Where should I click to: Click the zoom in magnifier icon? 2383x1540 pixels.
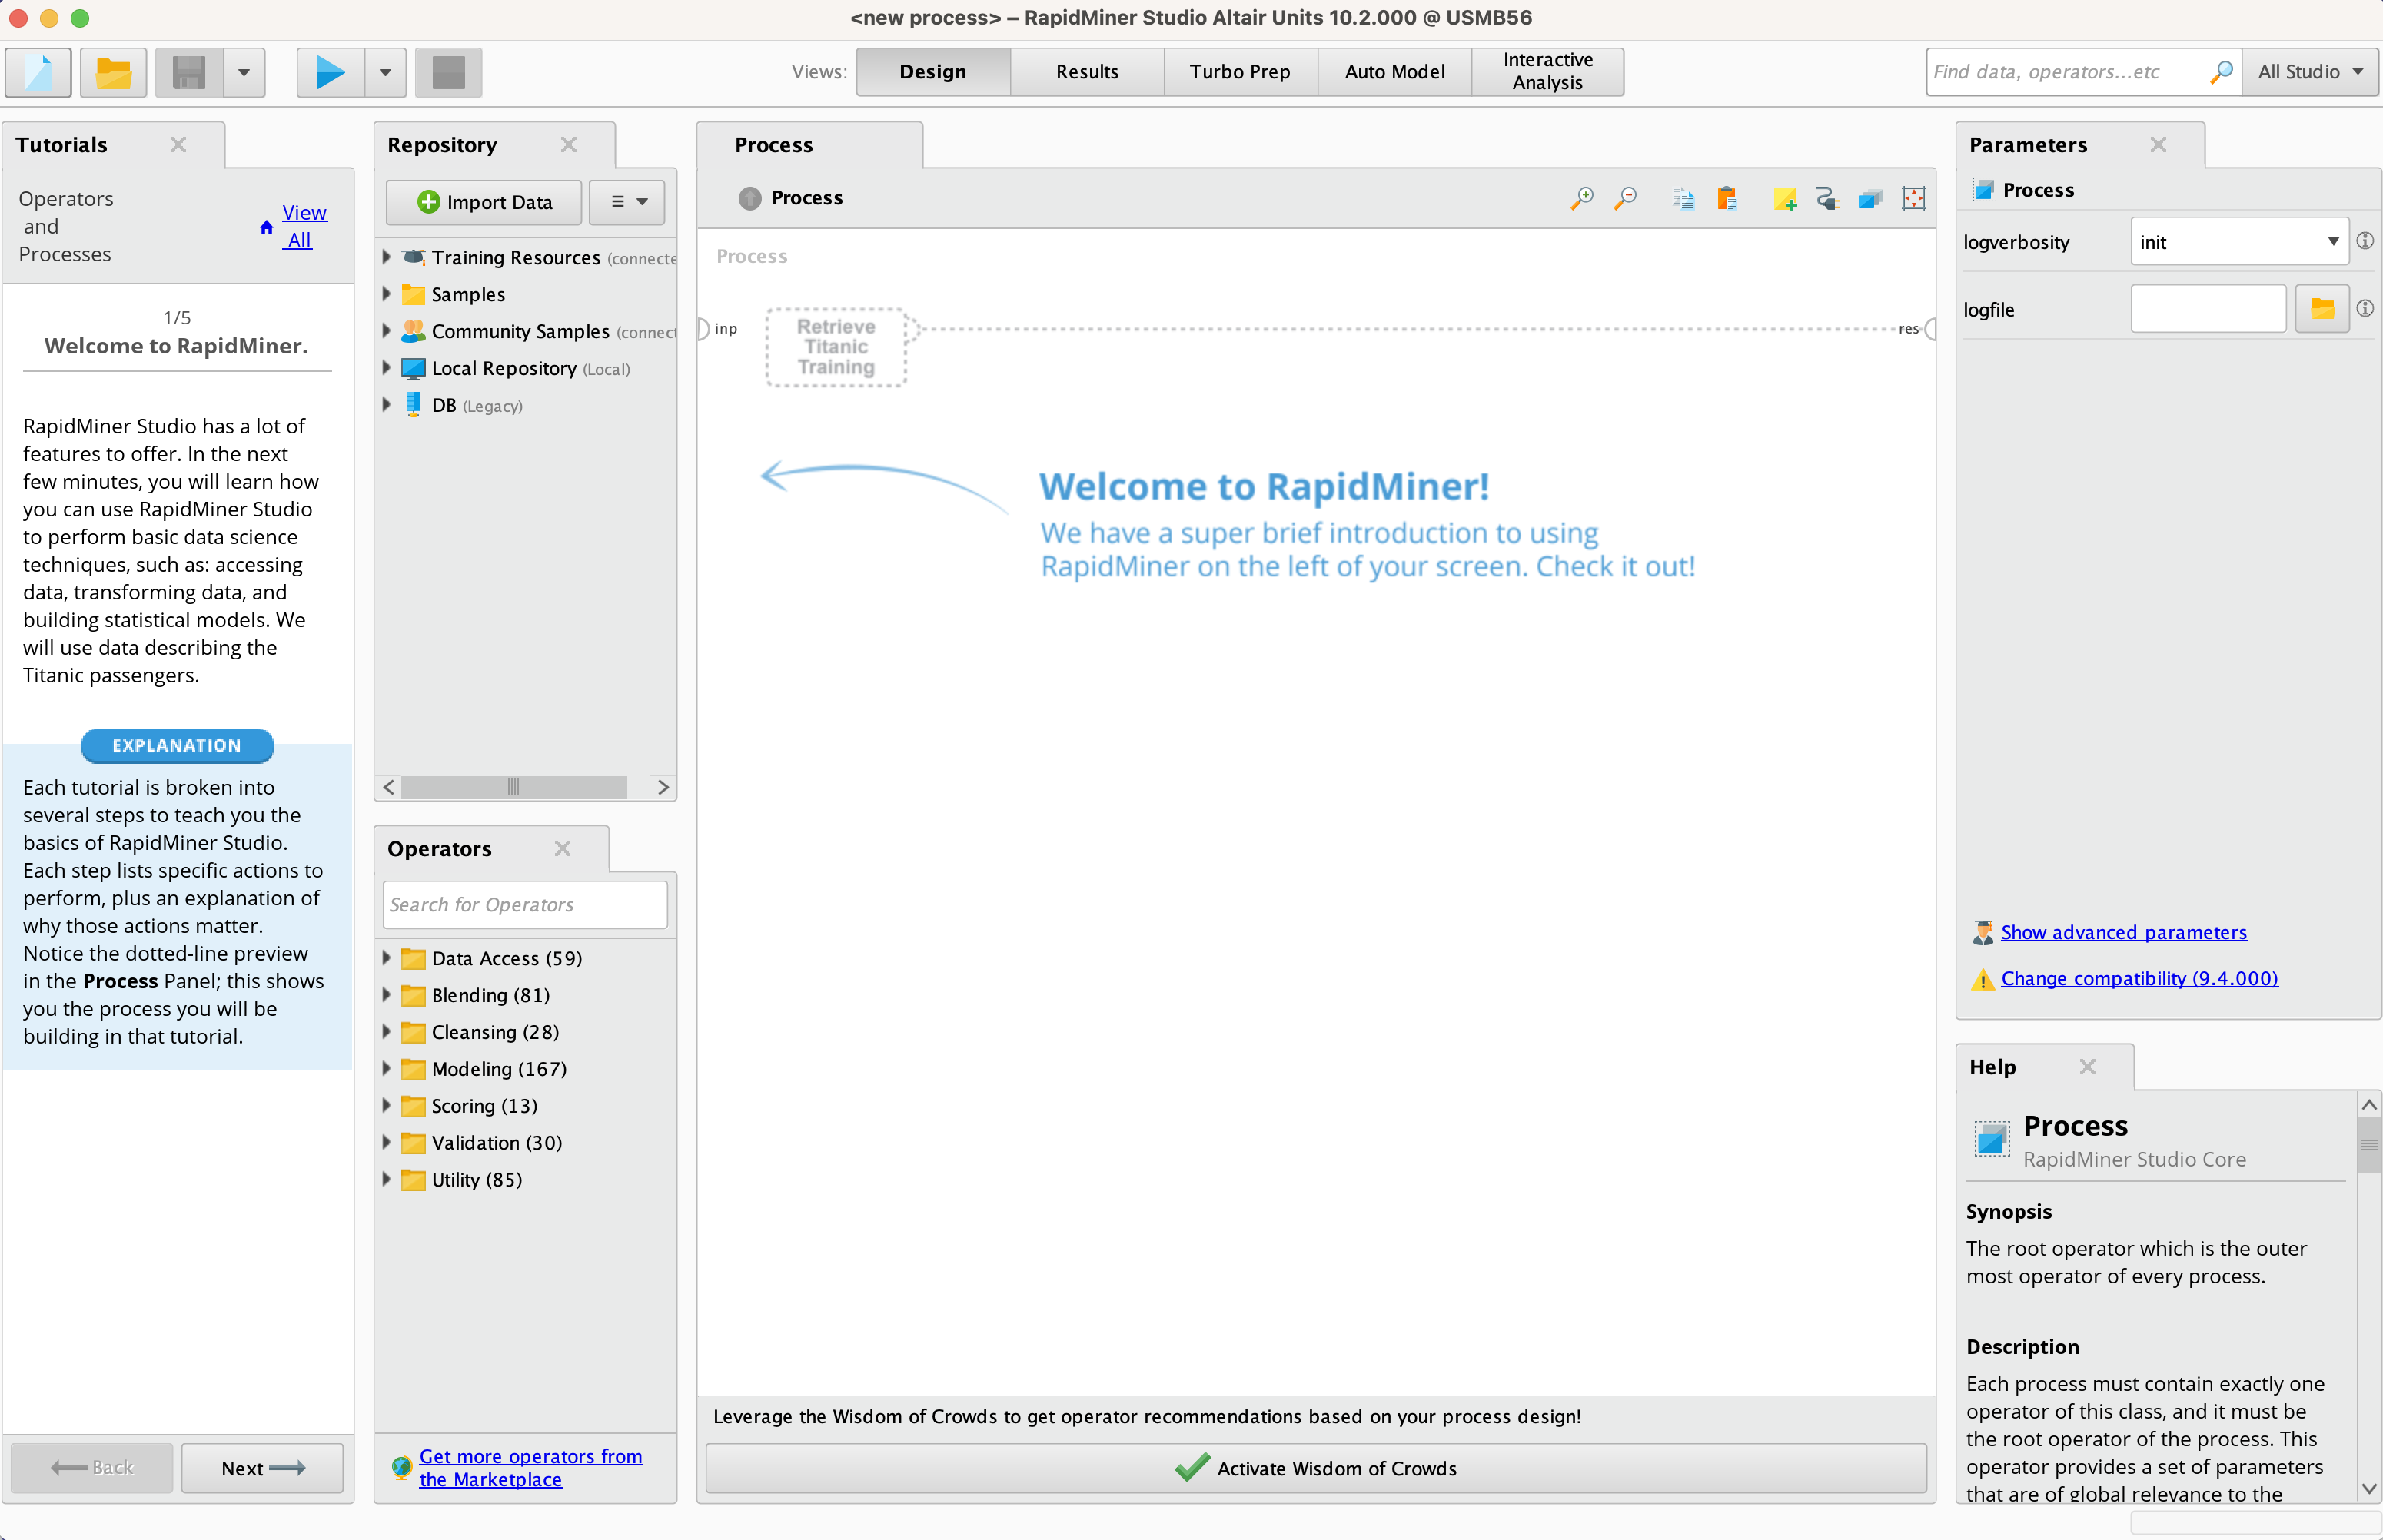pos(1581,198)
